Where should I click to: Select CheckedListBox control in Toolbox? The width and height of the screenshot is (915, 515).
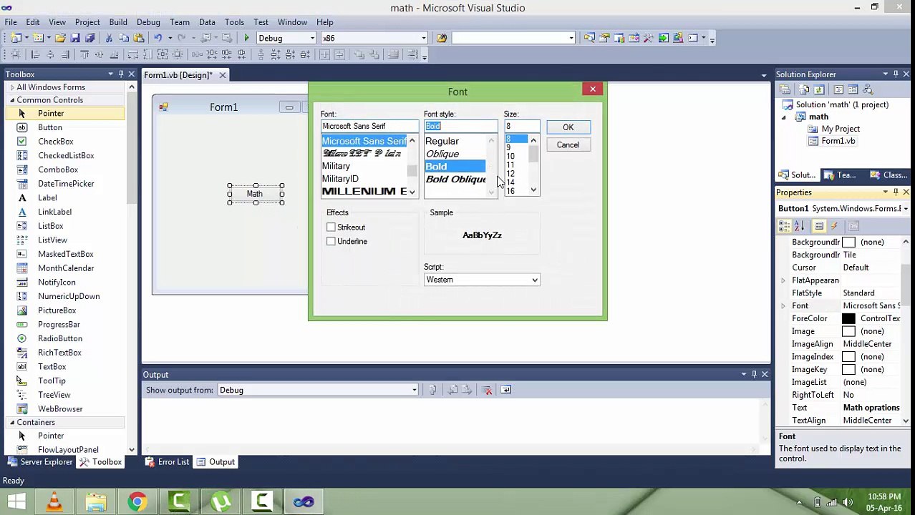click(x=64, y=155)
